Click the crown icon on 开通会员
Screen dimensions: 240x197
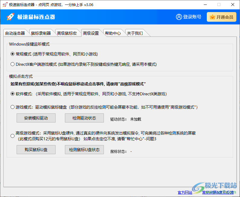(212, 17)
